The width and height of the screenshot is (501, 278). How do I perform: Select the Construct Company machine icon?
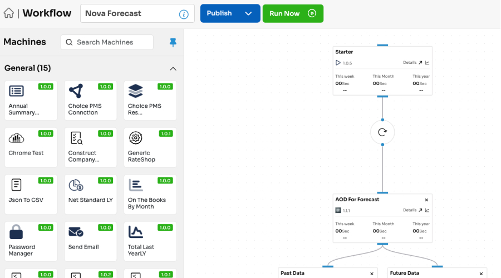tap(76, 138)
